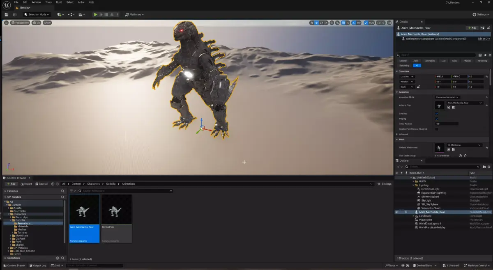Image resolution: width=493 pixels, height=270 pixels.
Task: Toggle the scale ratio lock icon
Action: coord(418,87)
